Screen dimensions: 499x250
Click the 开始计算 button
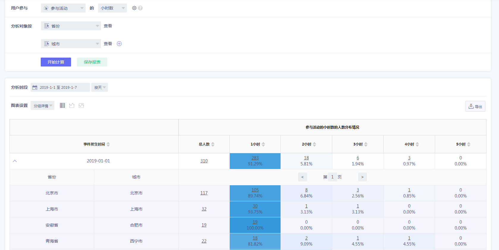click(56, 62)
